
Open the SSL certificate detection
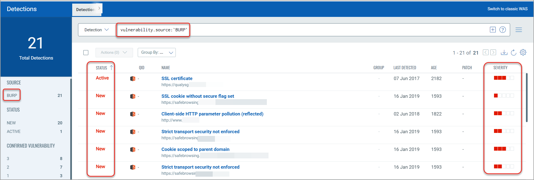177,78
